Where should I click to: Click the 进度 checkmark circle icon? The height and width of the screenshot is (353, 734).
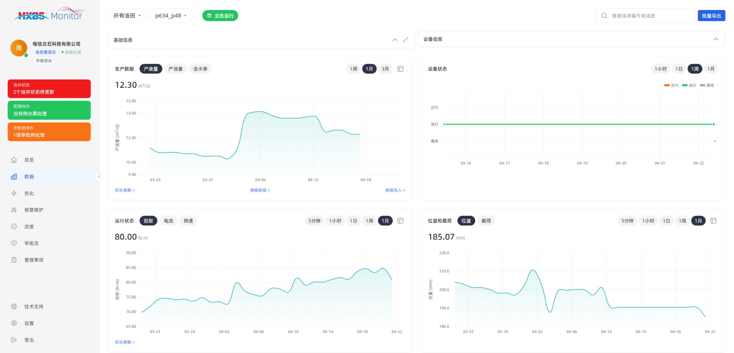coord(14,226)
